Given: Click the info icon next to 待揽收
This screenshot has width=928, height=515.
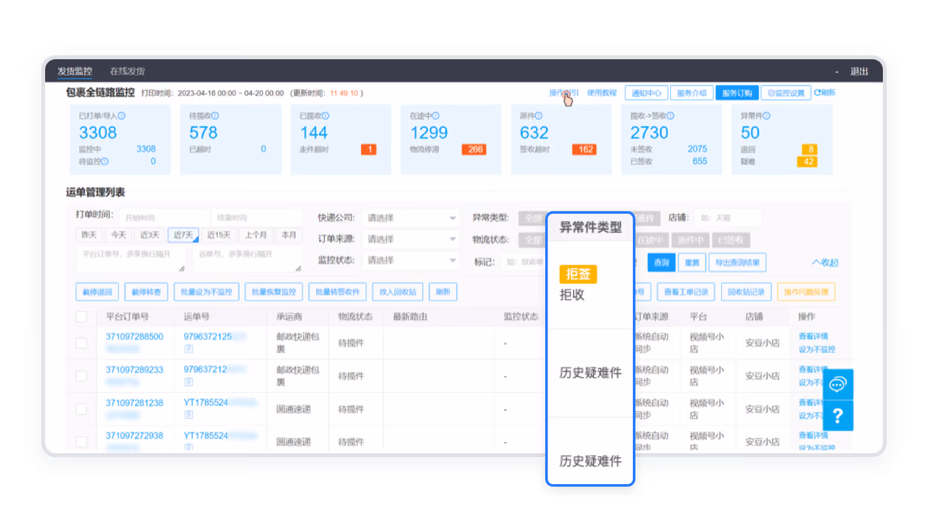Looking at the screenshot, I should (x=215, y=116).
